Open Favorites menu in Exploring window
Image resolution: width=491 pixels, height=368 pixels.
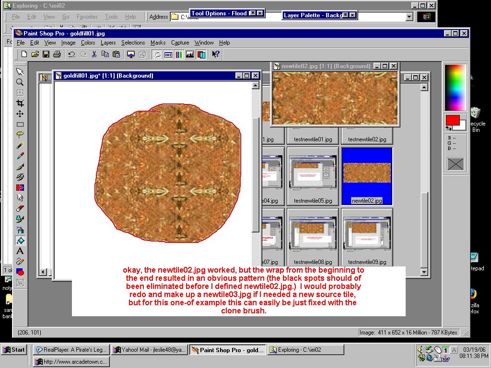[87, 17]
